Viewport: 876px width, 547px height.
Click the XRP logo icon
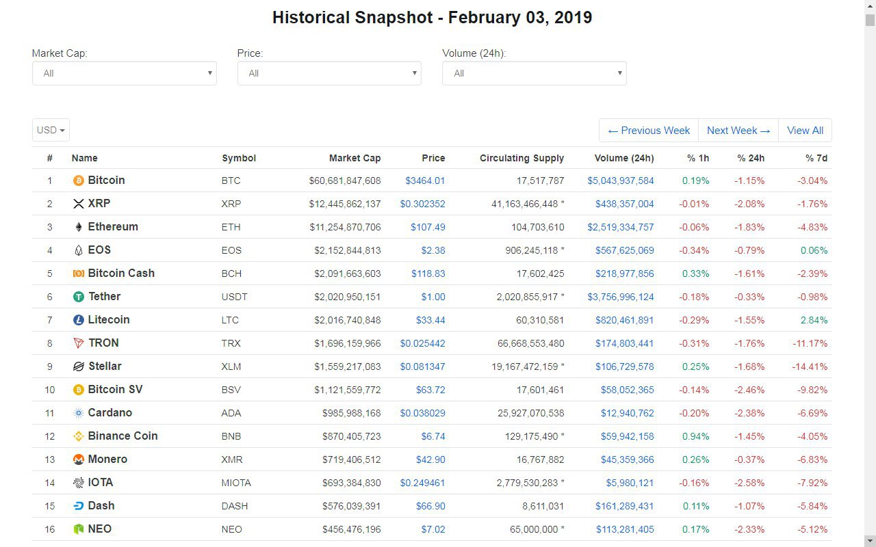point(79,204)
